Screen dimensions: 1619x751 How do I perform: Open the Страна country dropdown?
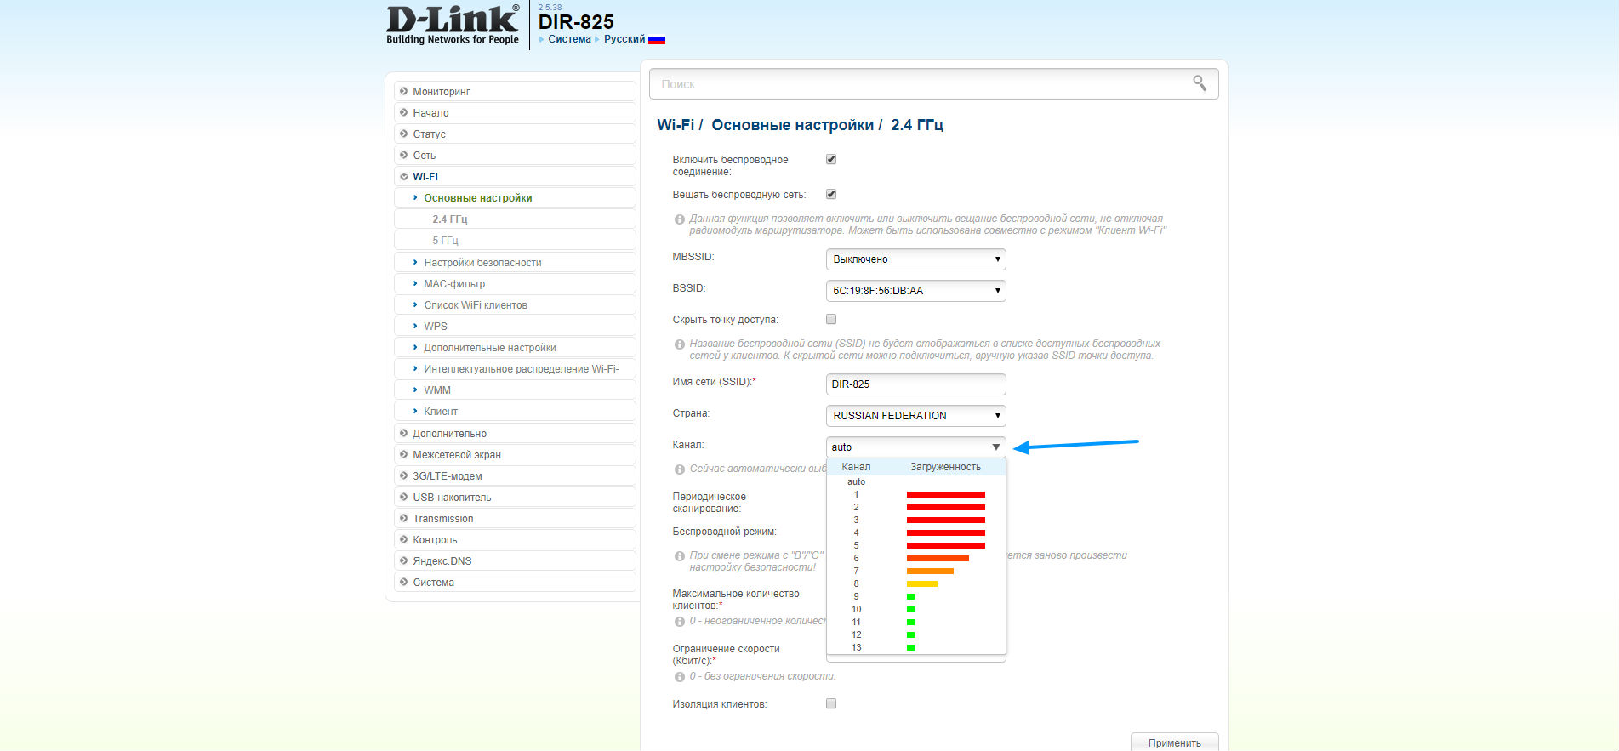[916, 416]
